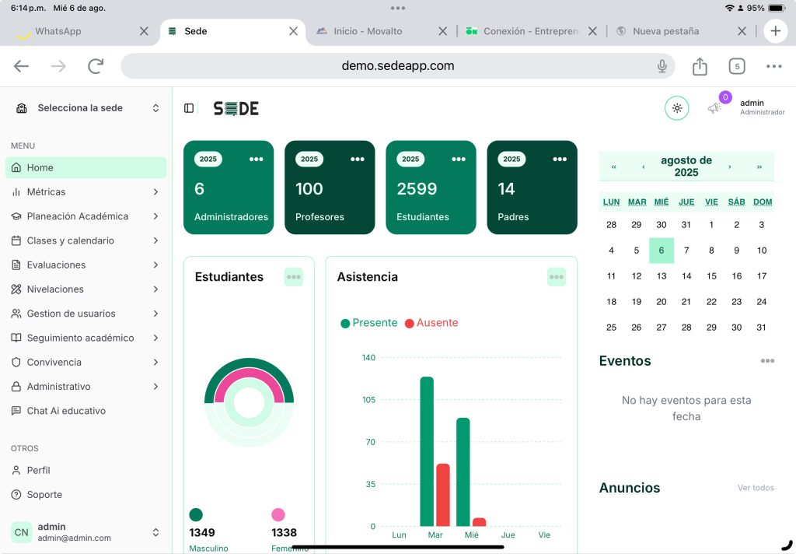Click the Mar green Presente bar

point(427,451)
